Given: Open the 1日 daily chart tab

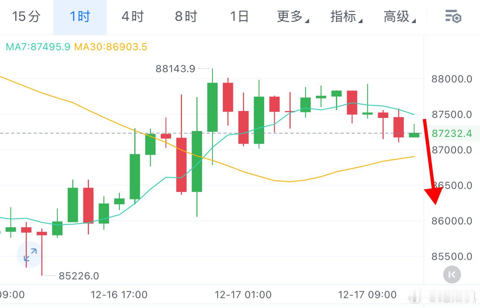Looking at the screenshot, I should pos(239,17).
